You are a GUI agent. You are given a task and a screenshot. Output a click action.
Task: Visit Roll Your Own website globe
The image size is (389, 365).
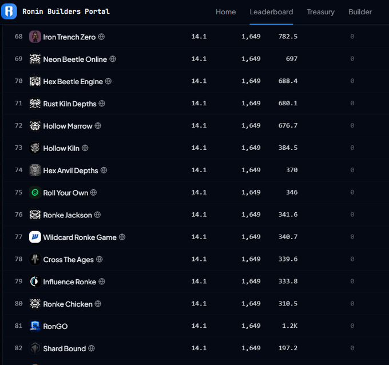pos(93,193)
